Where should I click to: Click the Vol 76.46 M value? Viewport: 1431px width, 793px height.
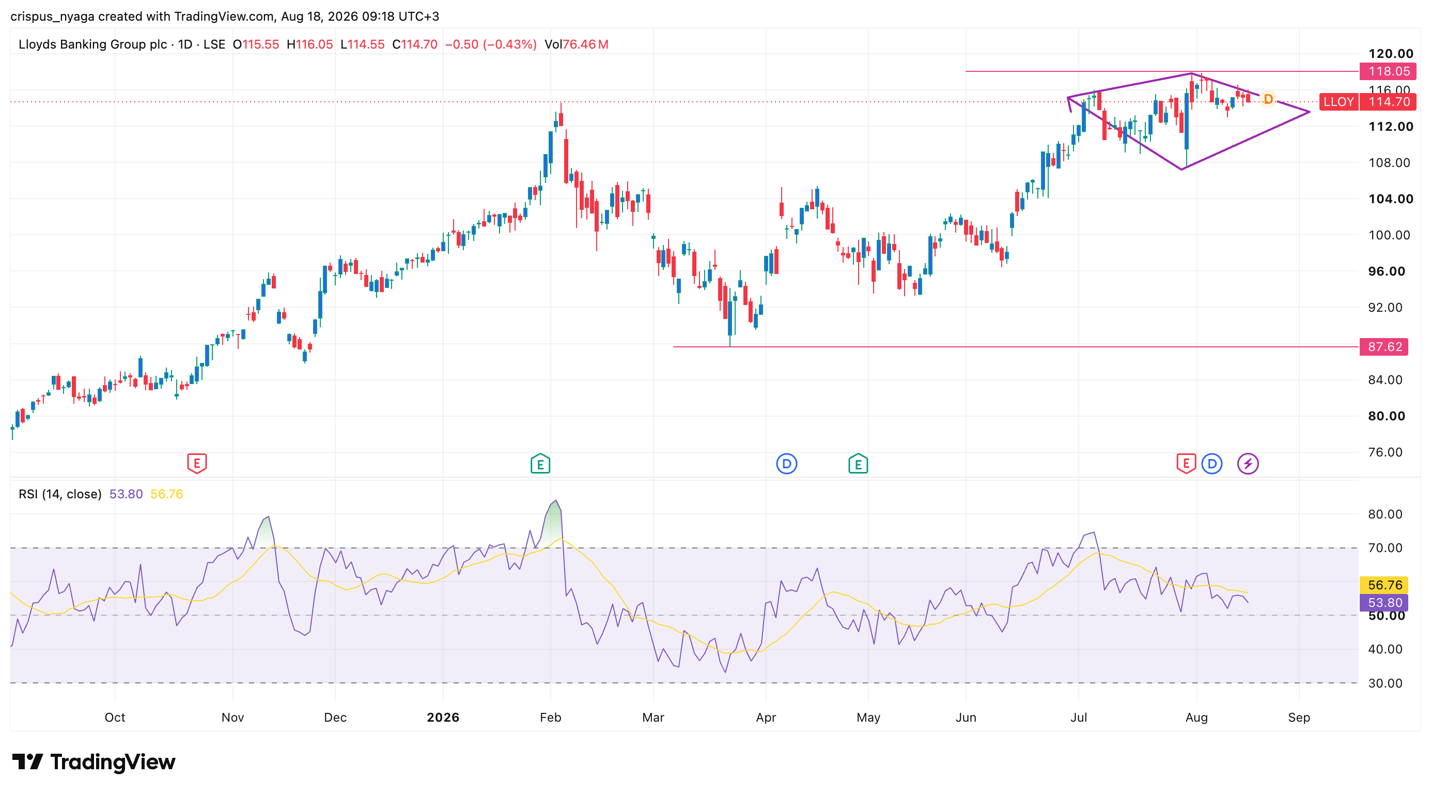576,44
